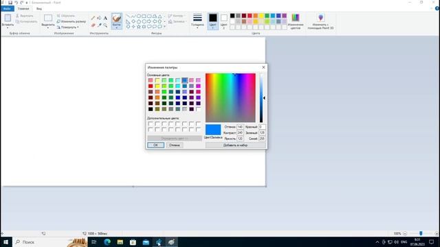Click the Windows Start button

tap(6, 242)
